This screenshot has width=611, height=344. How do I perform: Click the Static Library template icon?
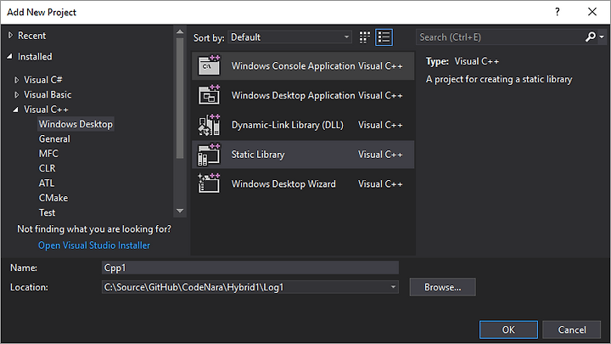pos(209,155)
